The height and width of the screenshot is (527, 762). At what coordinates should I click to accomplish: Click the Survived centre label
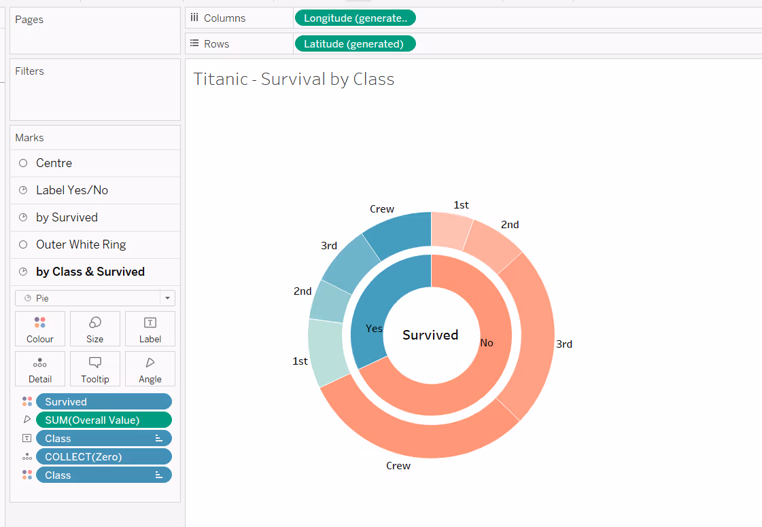coord(430,335)
